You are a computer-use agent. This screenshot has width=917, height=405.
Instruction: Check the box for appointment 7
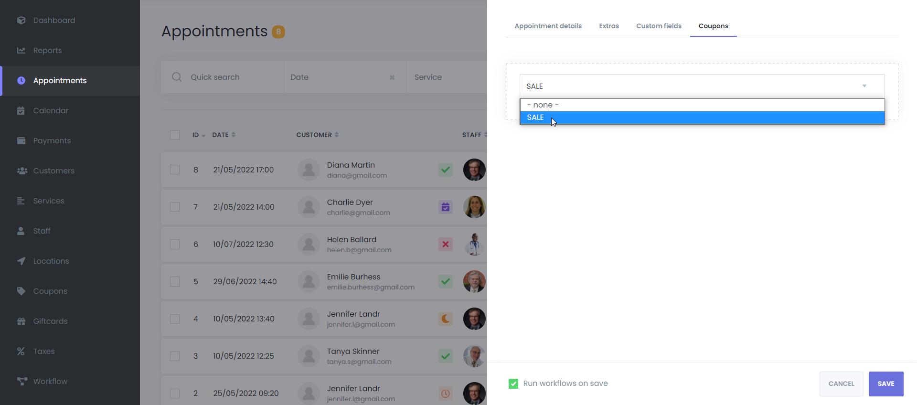click(x=175, y=207)
